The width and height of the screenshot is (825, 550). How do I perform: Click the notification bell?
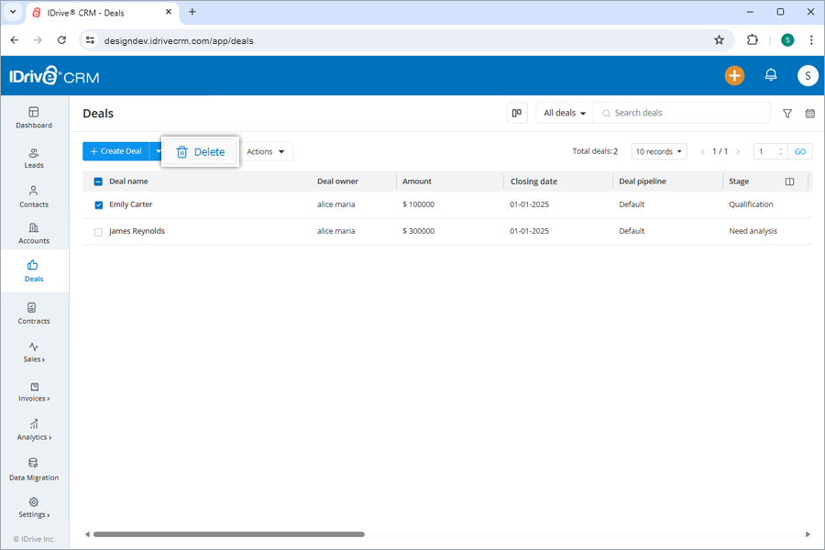point(771,75)
